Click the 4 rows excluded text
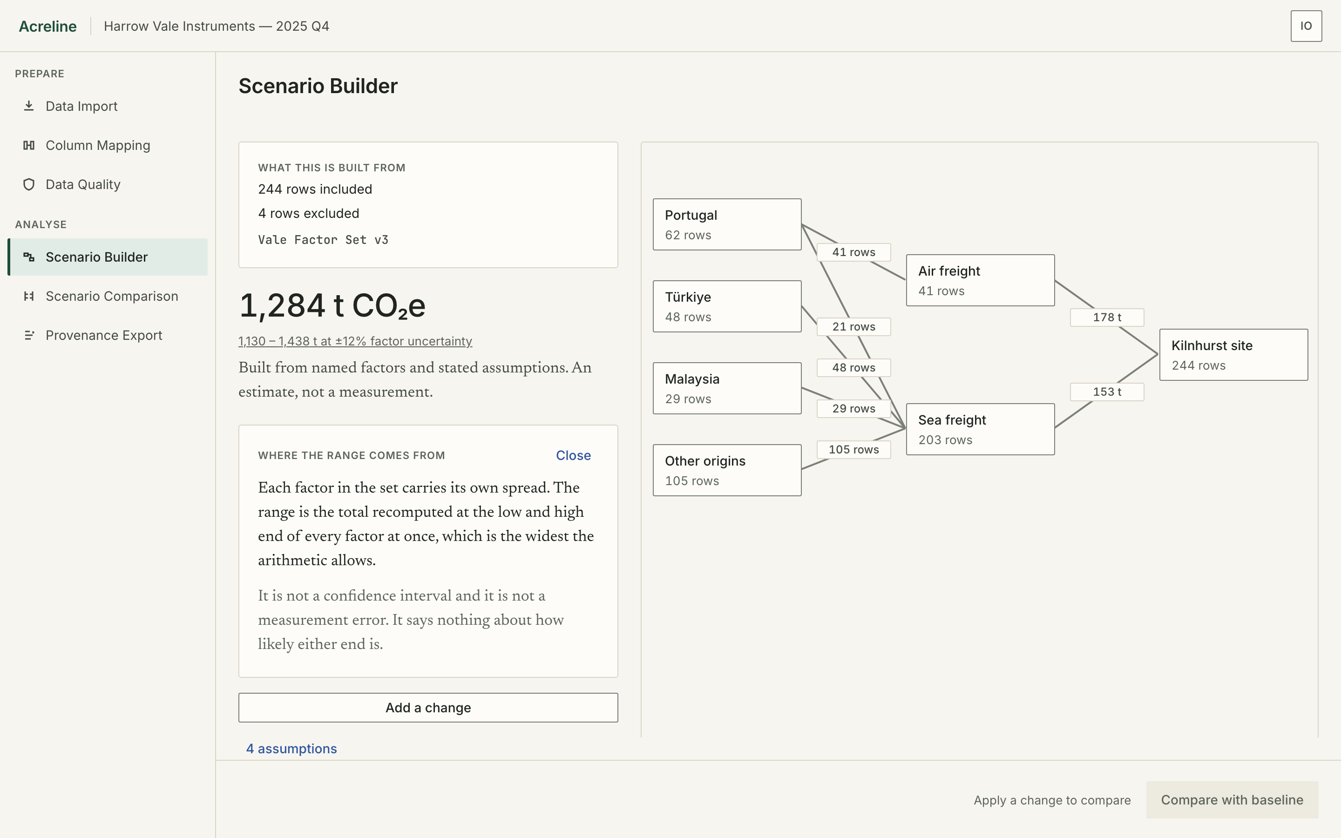This screenshot has width=1341, height=838. click(309, 213)
